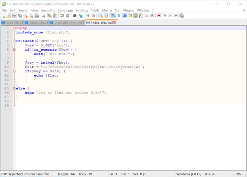
Task: Play back the recorded macro
Action: pyautogui.click(x=170, y=16)
